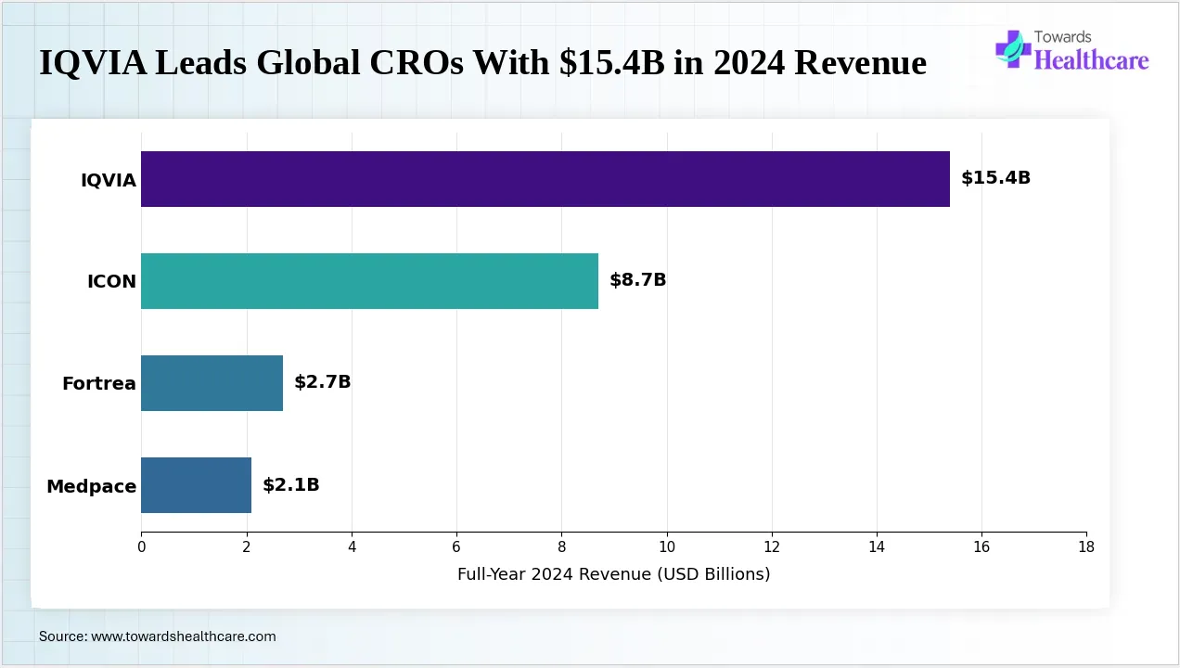Select the Medpace revenue bar
This screenshot has width=1180, height=668.
196,485
